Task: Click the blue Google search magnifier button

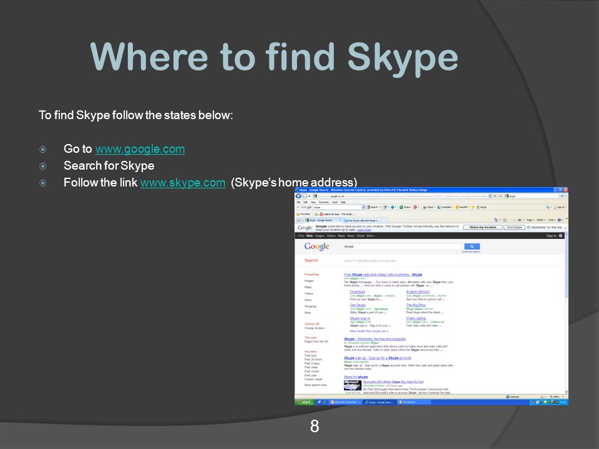Action: 472,247
